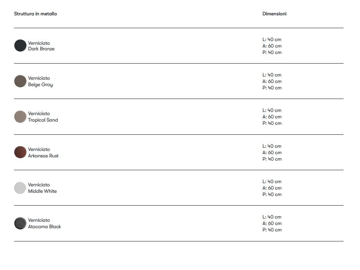
Task: Click the Tropical Sand row dimensions text
Action: [x=272, y=117]
